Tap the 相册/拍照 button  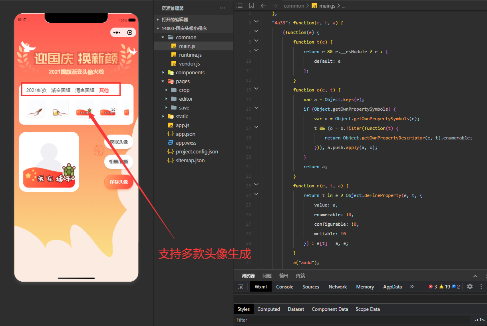(119, 162)
